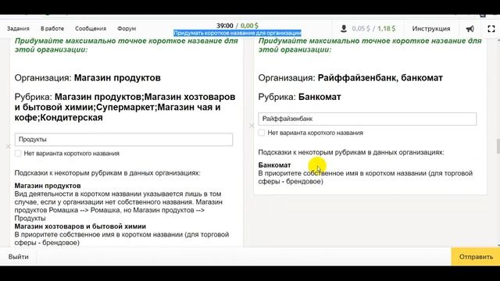500x281 pixels.
Task: Click the highlighted task title Придумать короткое название
Action: click(x=237, y=33)
